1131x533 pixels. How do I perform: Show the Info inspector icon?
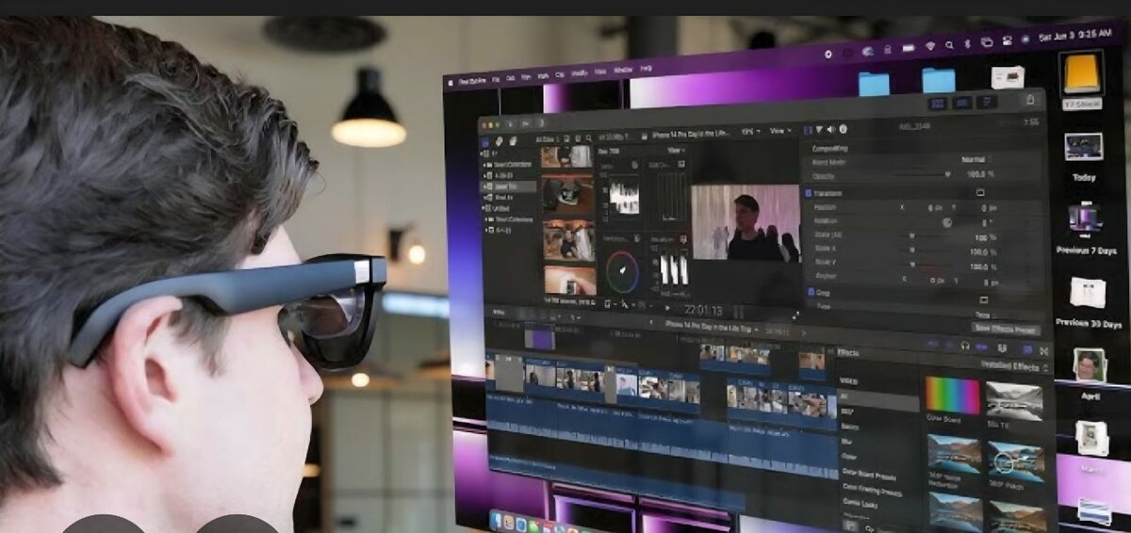point(843,130)
